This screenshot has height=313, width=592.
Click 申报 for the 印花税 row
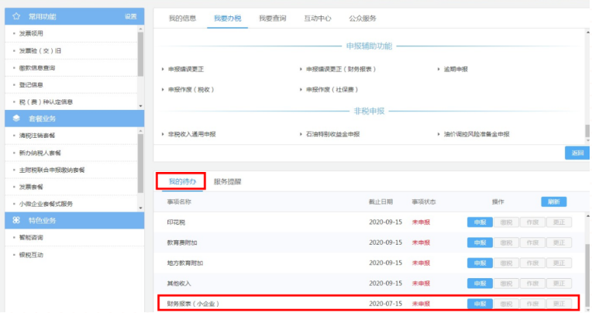click(480, 222)
